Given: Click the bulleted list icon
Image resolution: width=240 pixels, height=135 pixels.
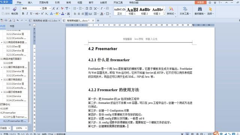Looking at the screenshot, I should point(75,8).
